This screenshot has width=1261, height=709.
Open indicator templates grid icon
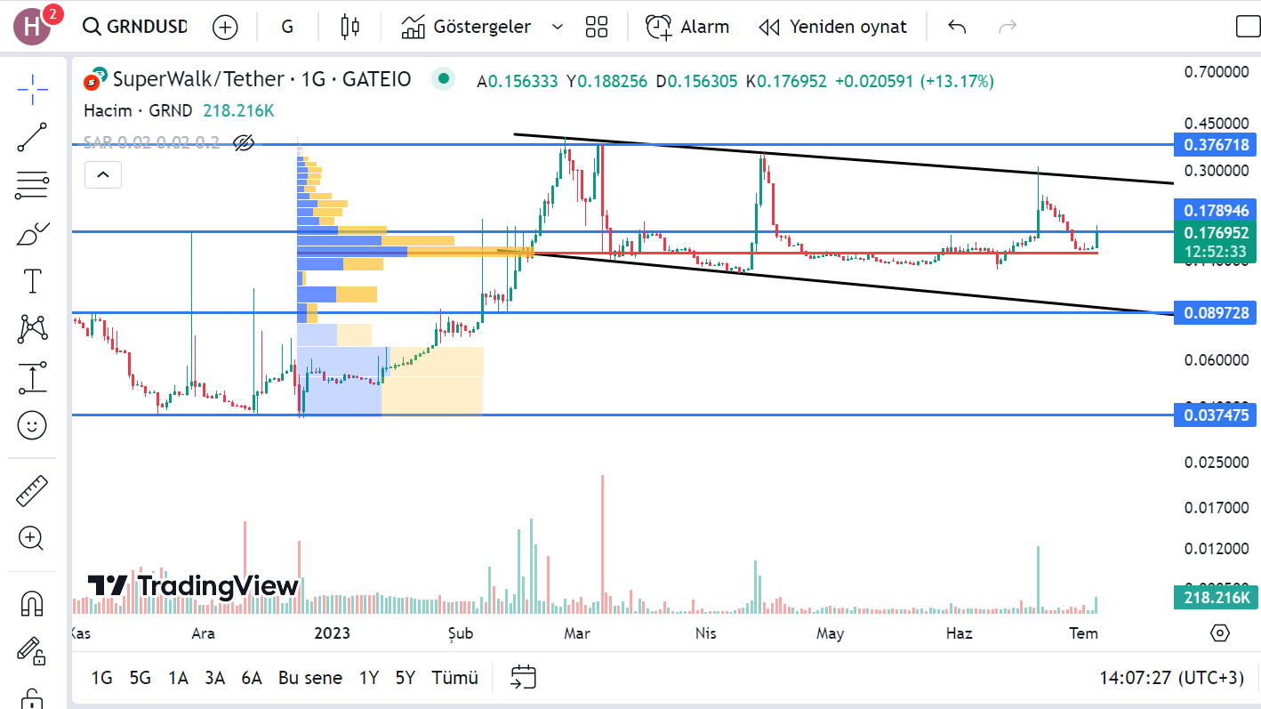(597, 27)
